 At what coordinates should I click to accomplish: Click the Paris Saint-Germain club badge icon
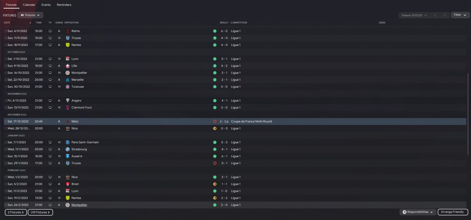tap(68, 142)
